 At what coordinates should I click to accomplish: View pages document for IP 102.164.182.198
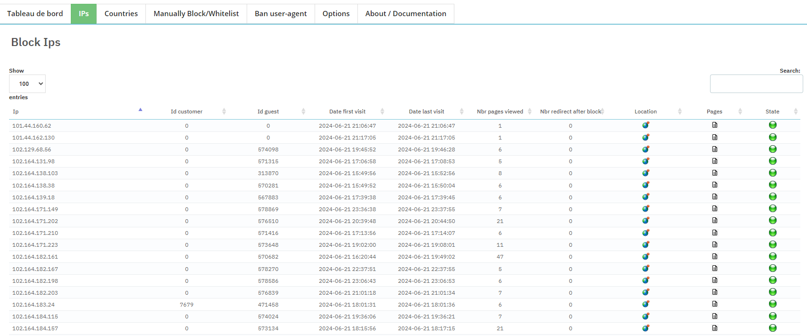point(714,280)
